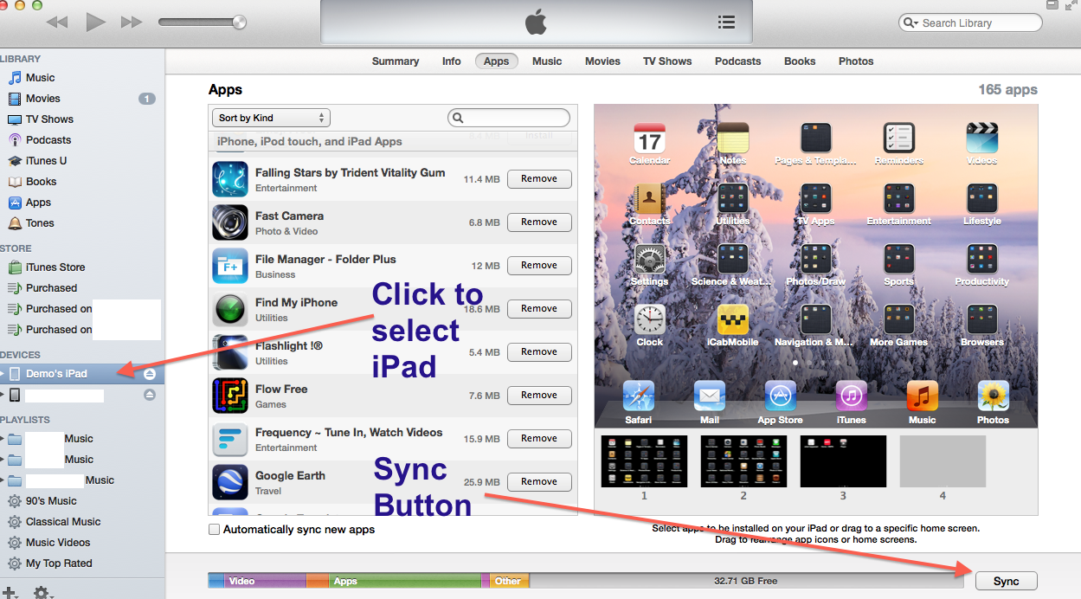
Task: Skip to next track button
Action: point(132,23)
